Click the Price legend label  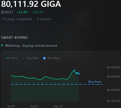coord(14,58)
